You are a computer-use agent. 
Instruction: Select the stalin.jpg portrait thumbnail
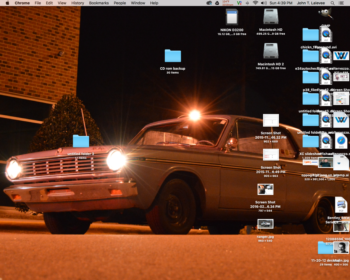pyautogui.click(x=341, y=248)
